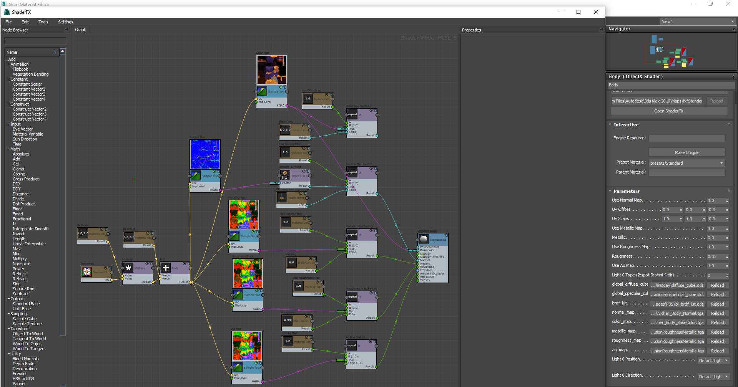Image resolution: width=738 pixels, height=387 pixels.
Task: Select the sphere icon on the Standard Base node
Action: coord(423,239)
